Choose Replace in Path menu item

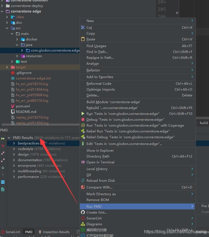coord(138,58)
